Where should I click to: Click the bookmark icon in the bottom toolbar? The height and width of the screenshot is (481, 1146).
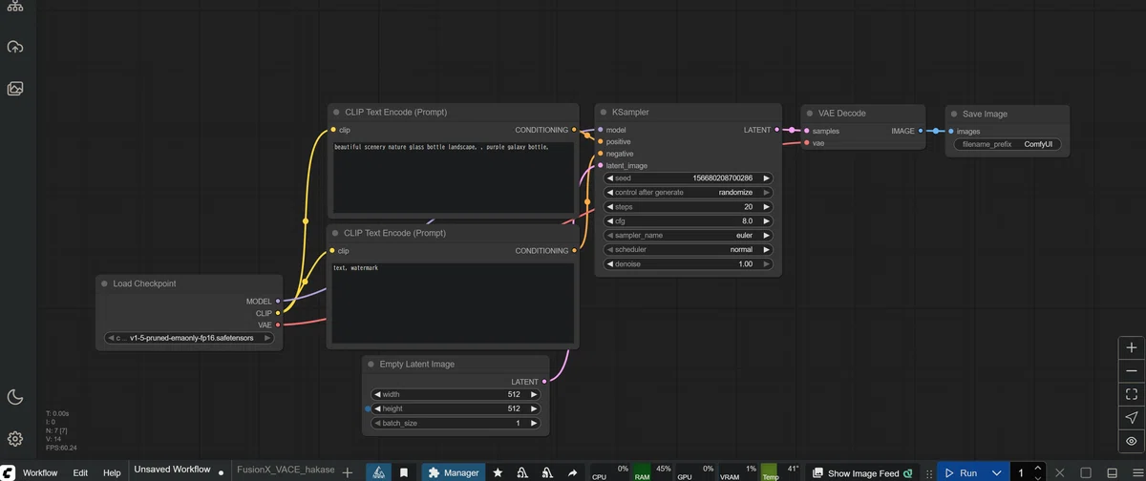coord(404,472)
